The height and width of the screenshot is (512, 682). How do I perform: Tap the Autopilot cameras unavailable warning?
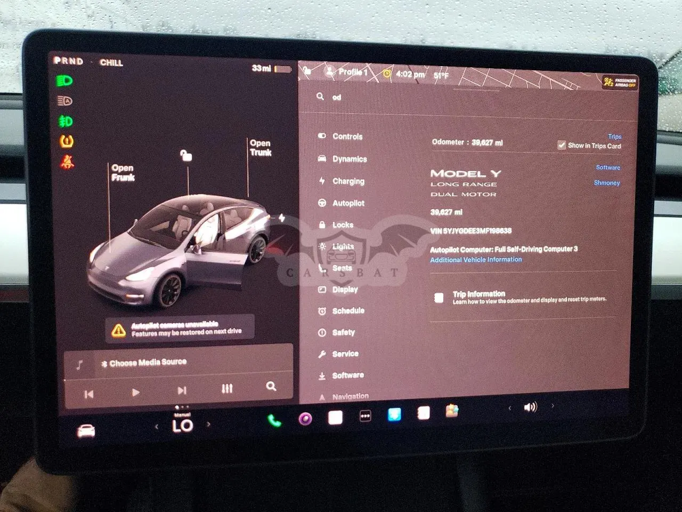click(180, 328)
